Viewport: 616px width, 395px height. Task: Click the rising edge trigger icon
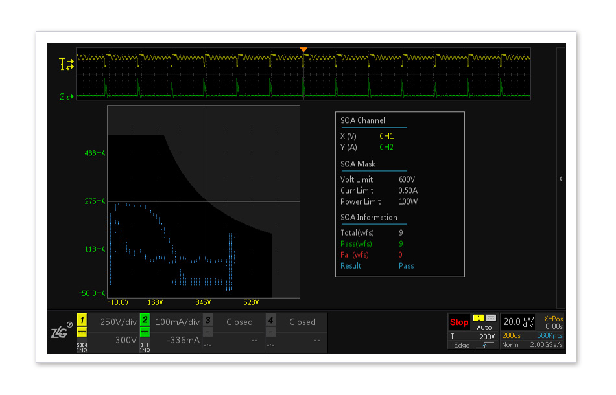tap(482, 346)
